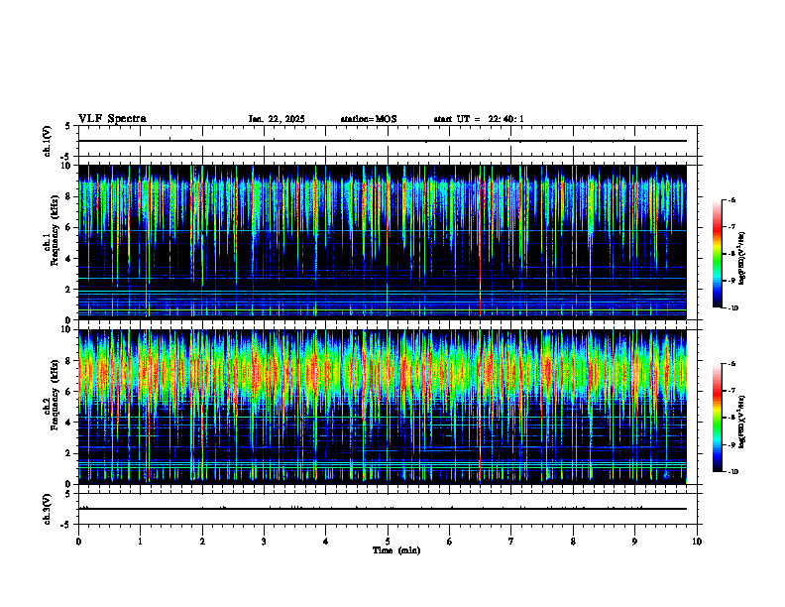Click time-axis tick label "5"
The height and width of the screenshot is (607, 785).
coord(388,542)
